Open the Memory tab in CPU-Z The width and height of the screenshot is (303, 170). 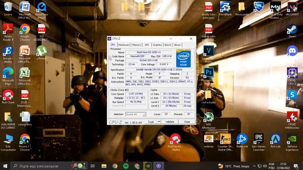136,45
